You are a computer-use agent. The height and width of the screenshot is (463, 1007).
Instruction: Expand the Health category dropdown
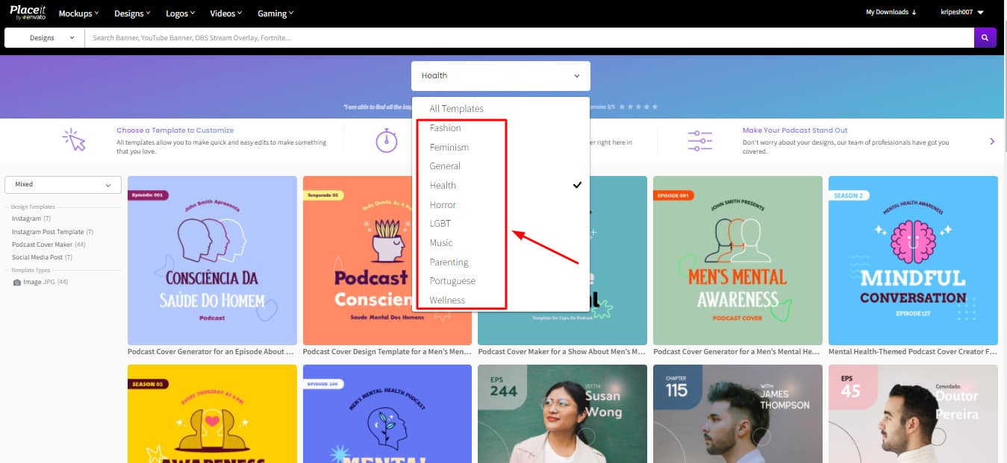click(500, 76)
